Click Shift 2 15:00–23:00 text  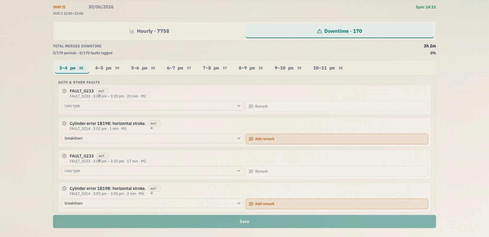pyautogui.click(x=68, y=13)
